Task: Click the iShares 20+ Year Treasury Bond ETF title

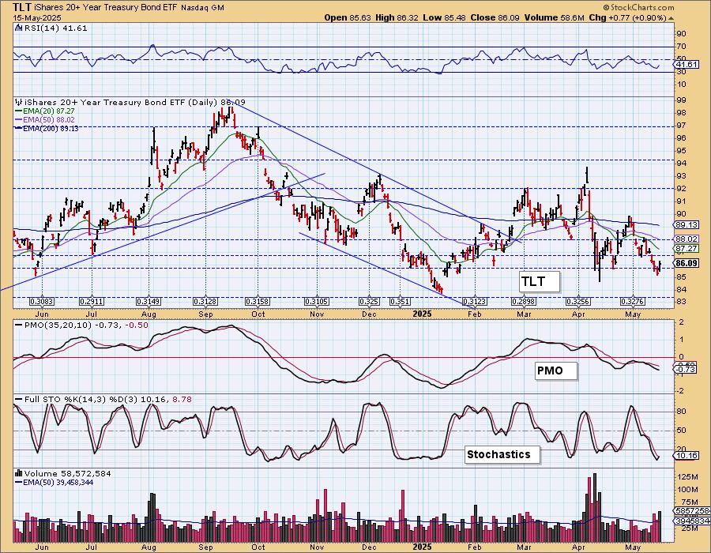Action: point(106,8)
